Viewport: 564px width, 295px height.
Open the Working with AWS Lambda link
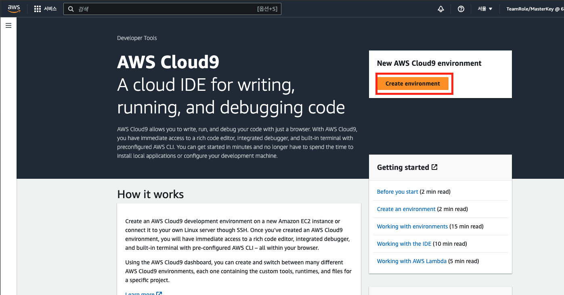(x=411, y=261)
